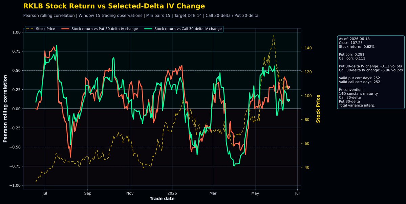
Task: Click the '0.75' positive correlation axis tick
Action: (x=16, y=51)
